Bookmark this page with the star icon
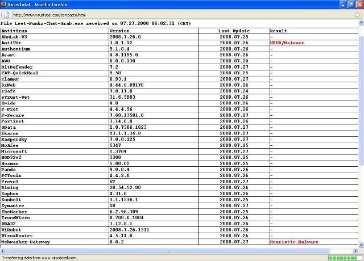This screenshot has width=364, height=261. [357, 15]
